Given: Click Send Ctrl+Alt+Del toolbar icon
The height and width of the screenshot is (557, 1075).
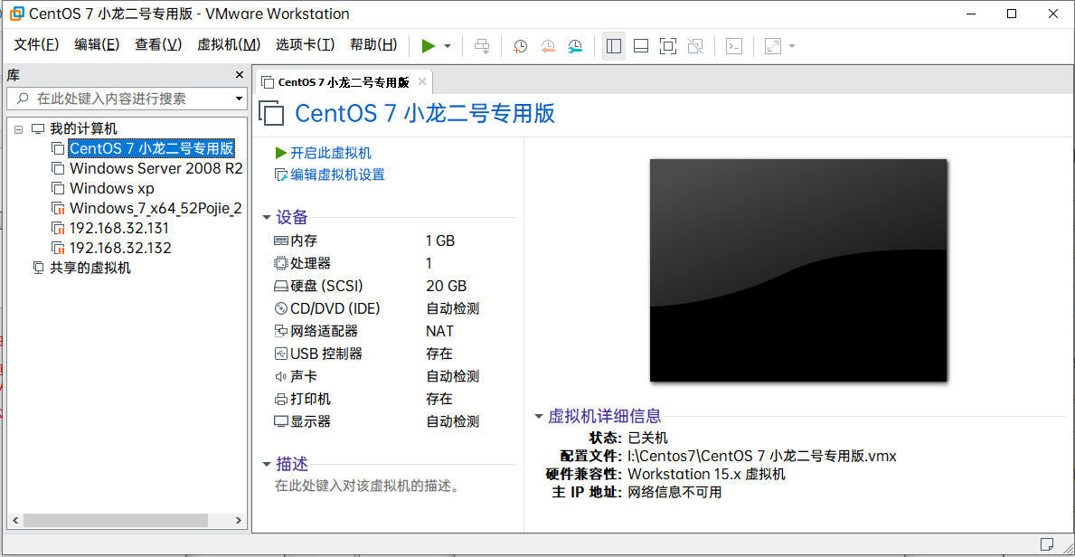Looking at the screenshot, I should (483, 46).
